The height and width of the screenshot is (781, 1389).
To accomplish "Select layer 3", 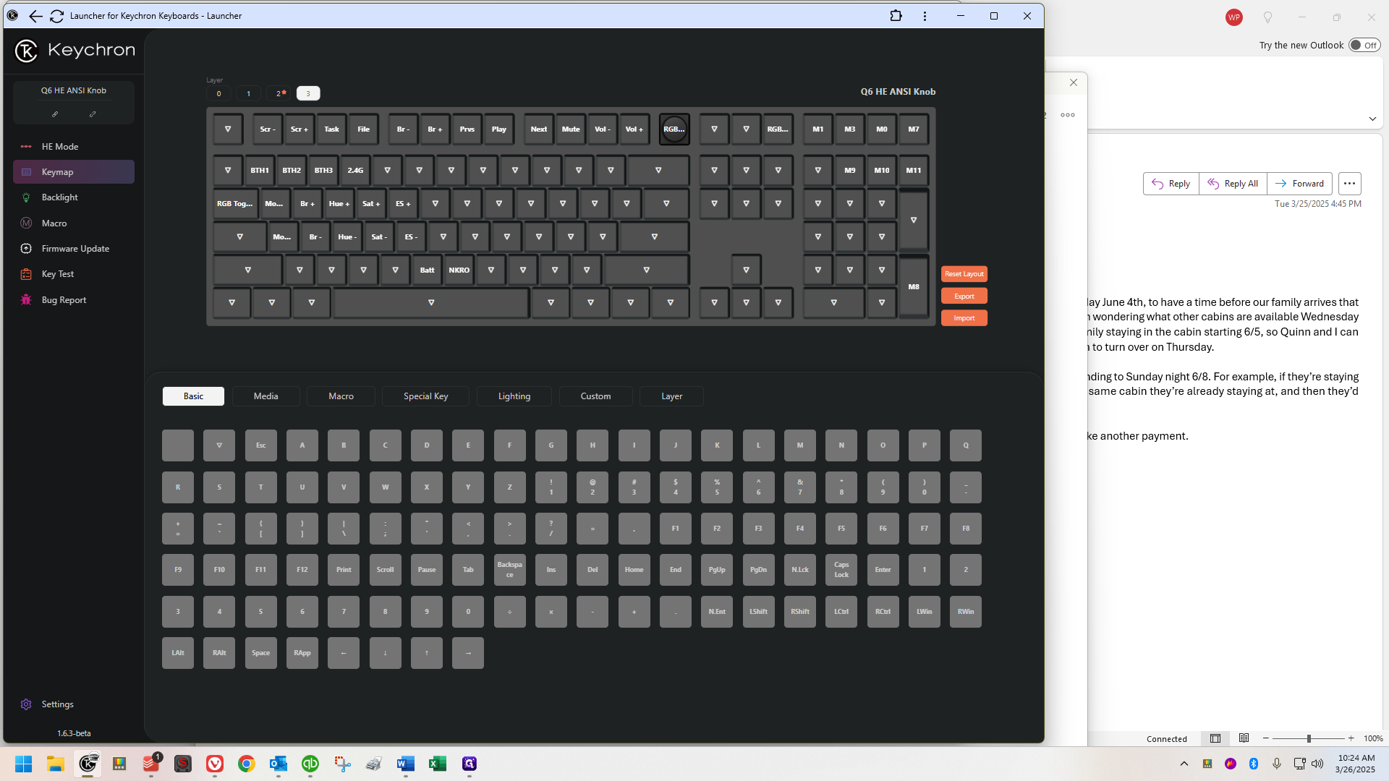I will (x=308, y=93).
